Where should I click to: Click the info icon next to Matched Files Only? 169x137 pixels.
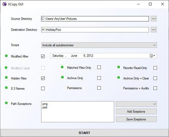[x=62, y=67]
